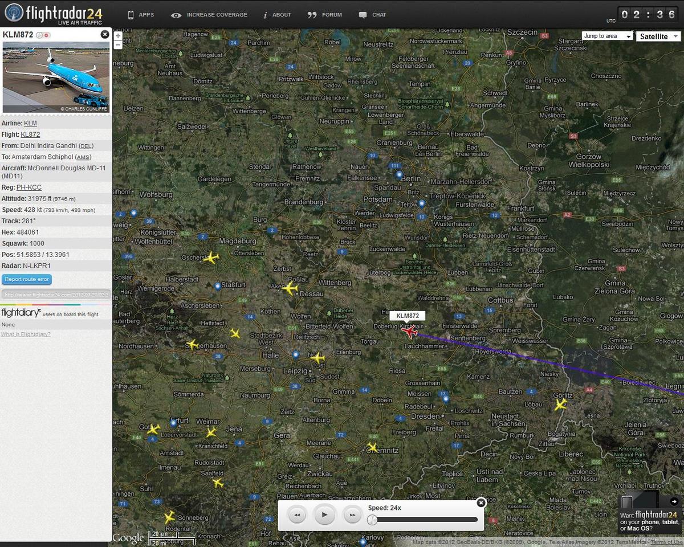The image size is (684, 547).
Task: Click the Radar value N-LKPR1
Action: coord(36,266)
